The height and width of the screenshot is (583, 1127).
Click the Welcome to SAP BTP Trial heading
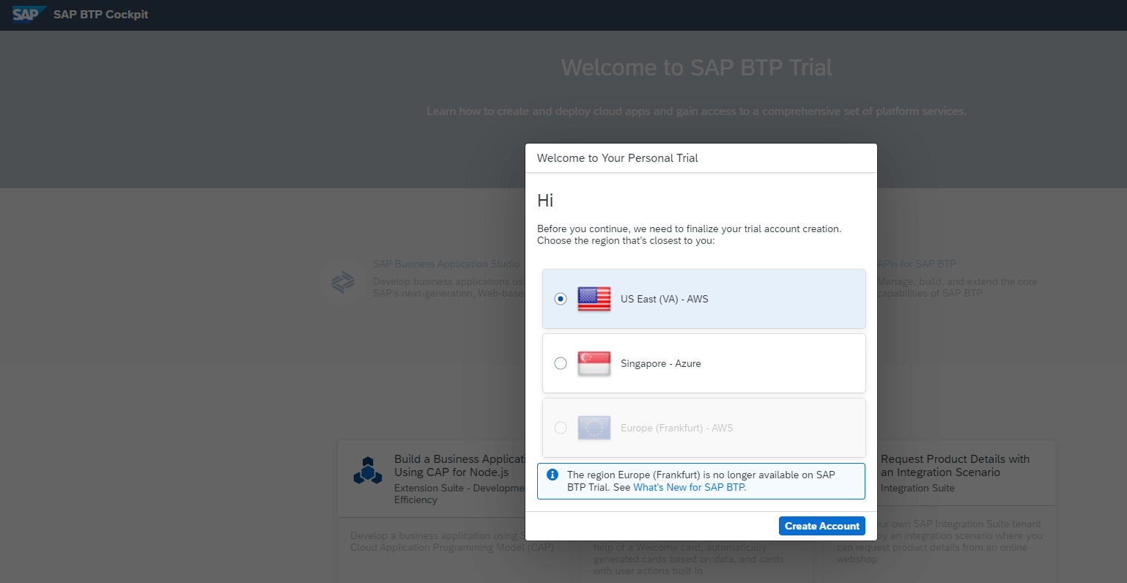click(x=697, y=67)
